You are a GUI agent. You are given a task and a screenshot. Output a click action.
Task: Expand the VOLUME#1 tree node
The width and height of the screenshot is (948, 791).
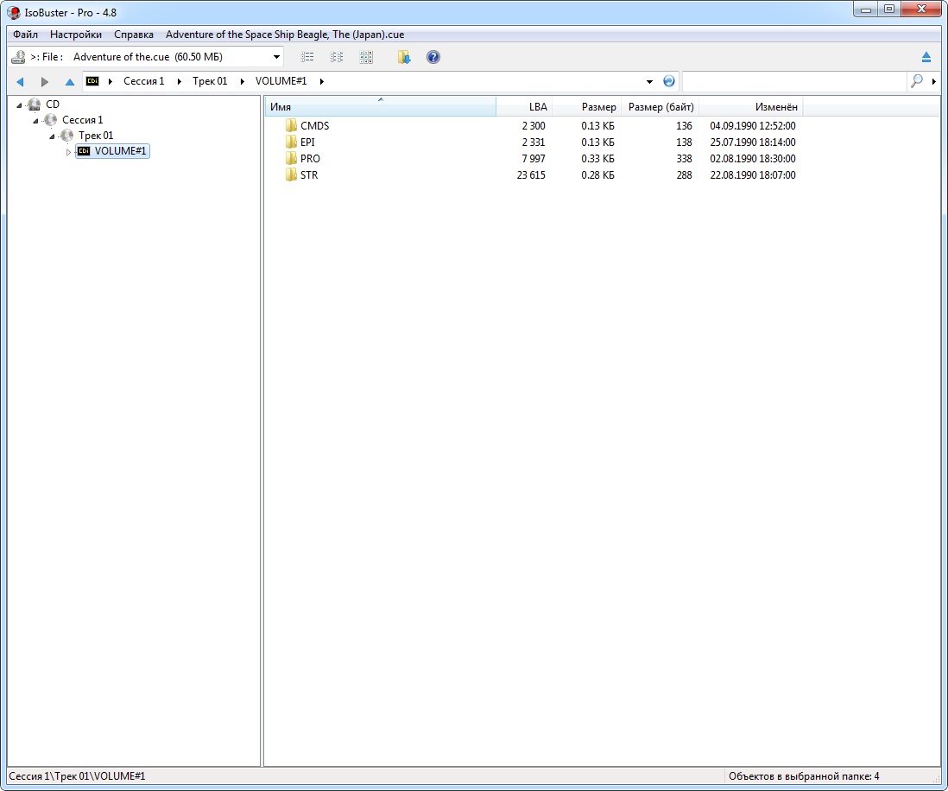coord(68,152)
